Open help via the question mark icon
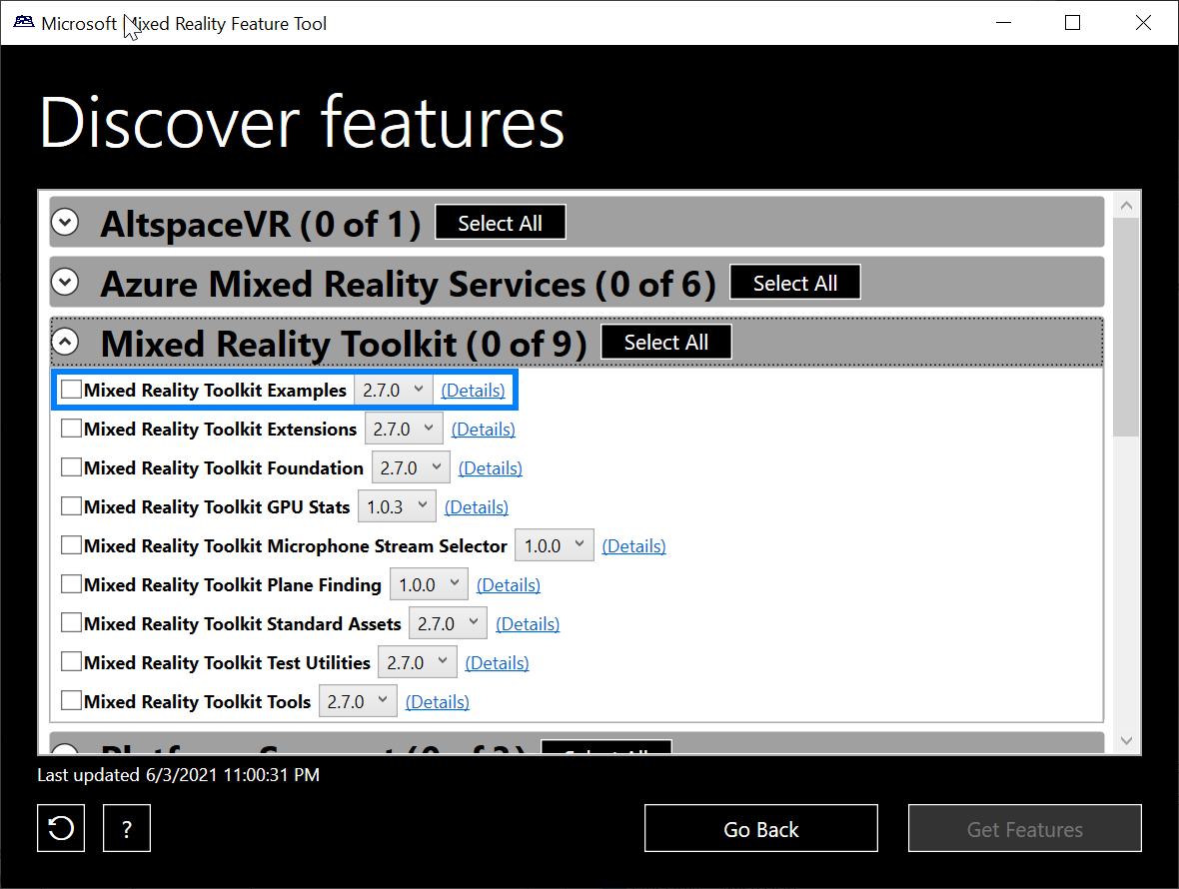Image resolution: width=1179 pixels, height=889 pixels. [126, 828]
